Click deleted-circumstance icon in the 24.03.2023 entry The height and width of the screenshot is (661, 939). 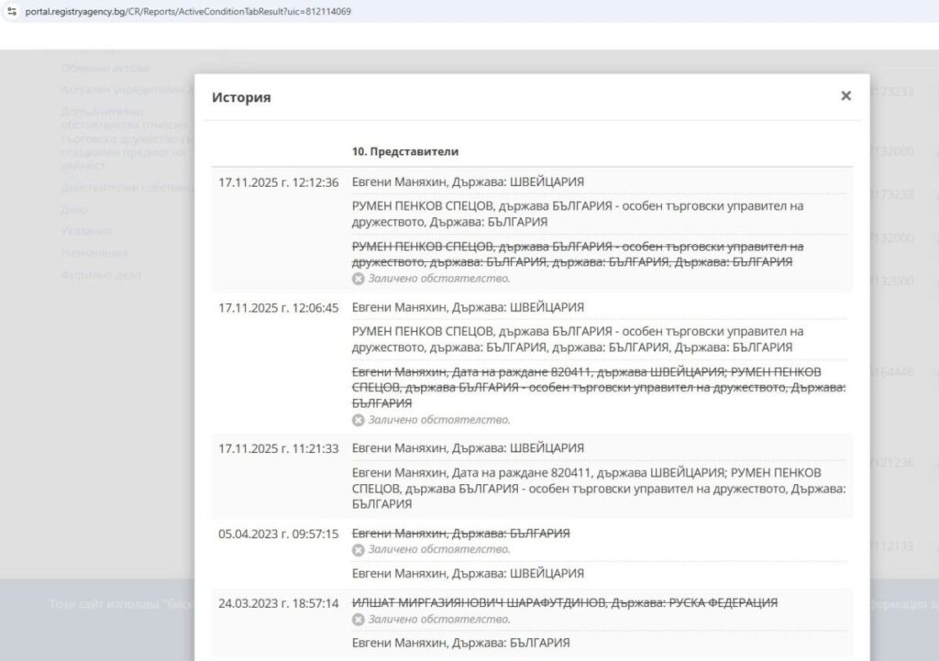coord(359,620)
